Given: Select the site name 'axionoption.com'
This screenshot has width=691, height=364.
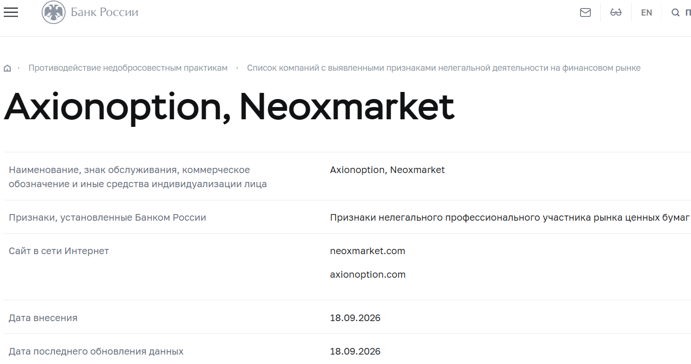Looking at the screenshot, I should (x=368, y=275).
